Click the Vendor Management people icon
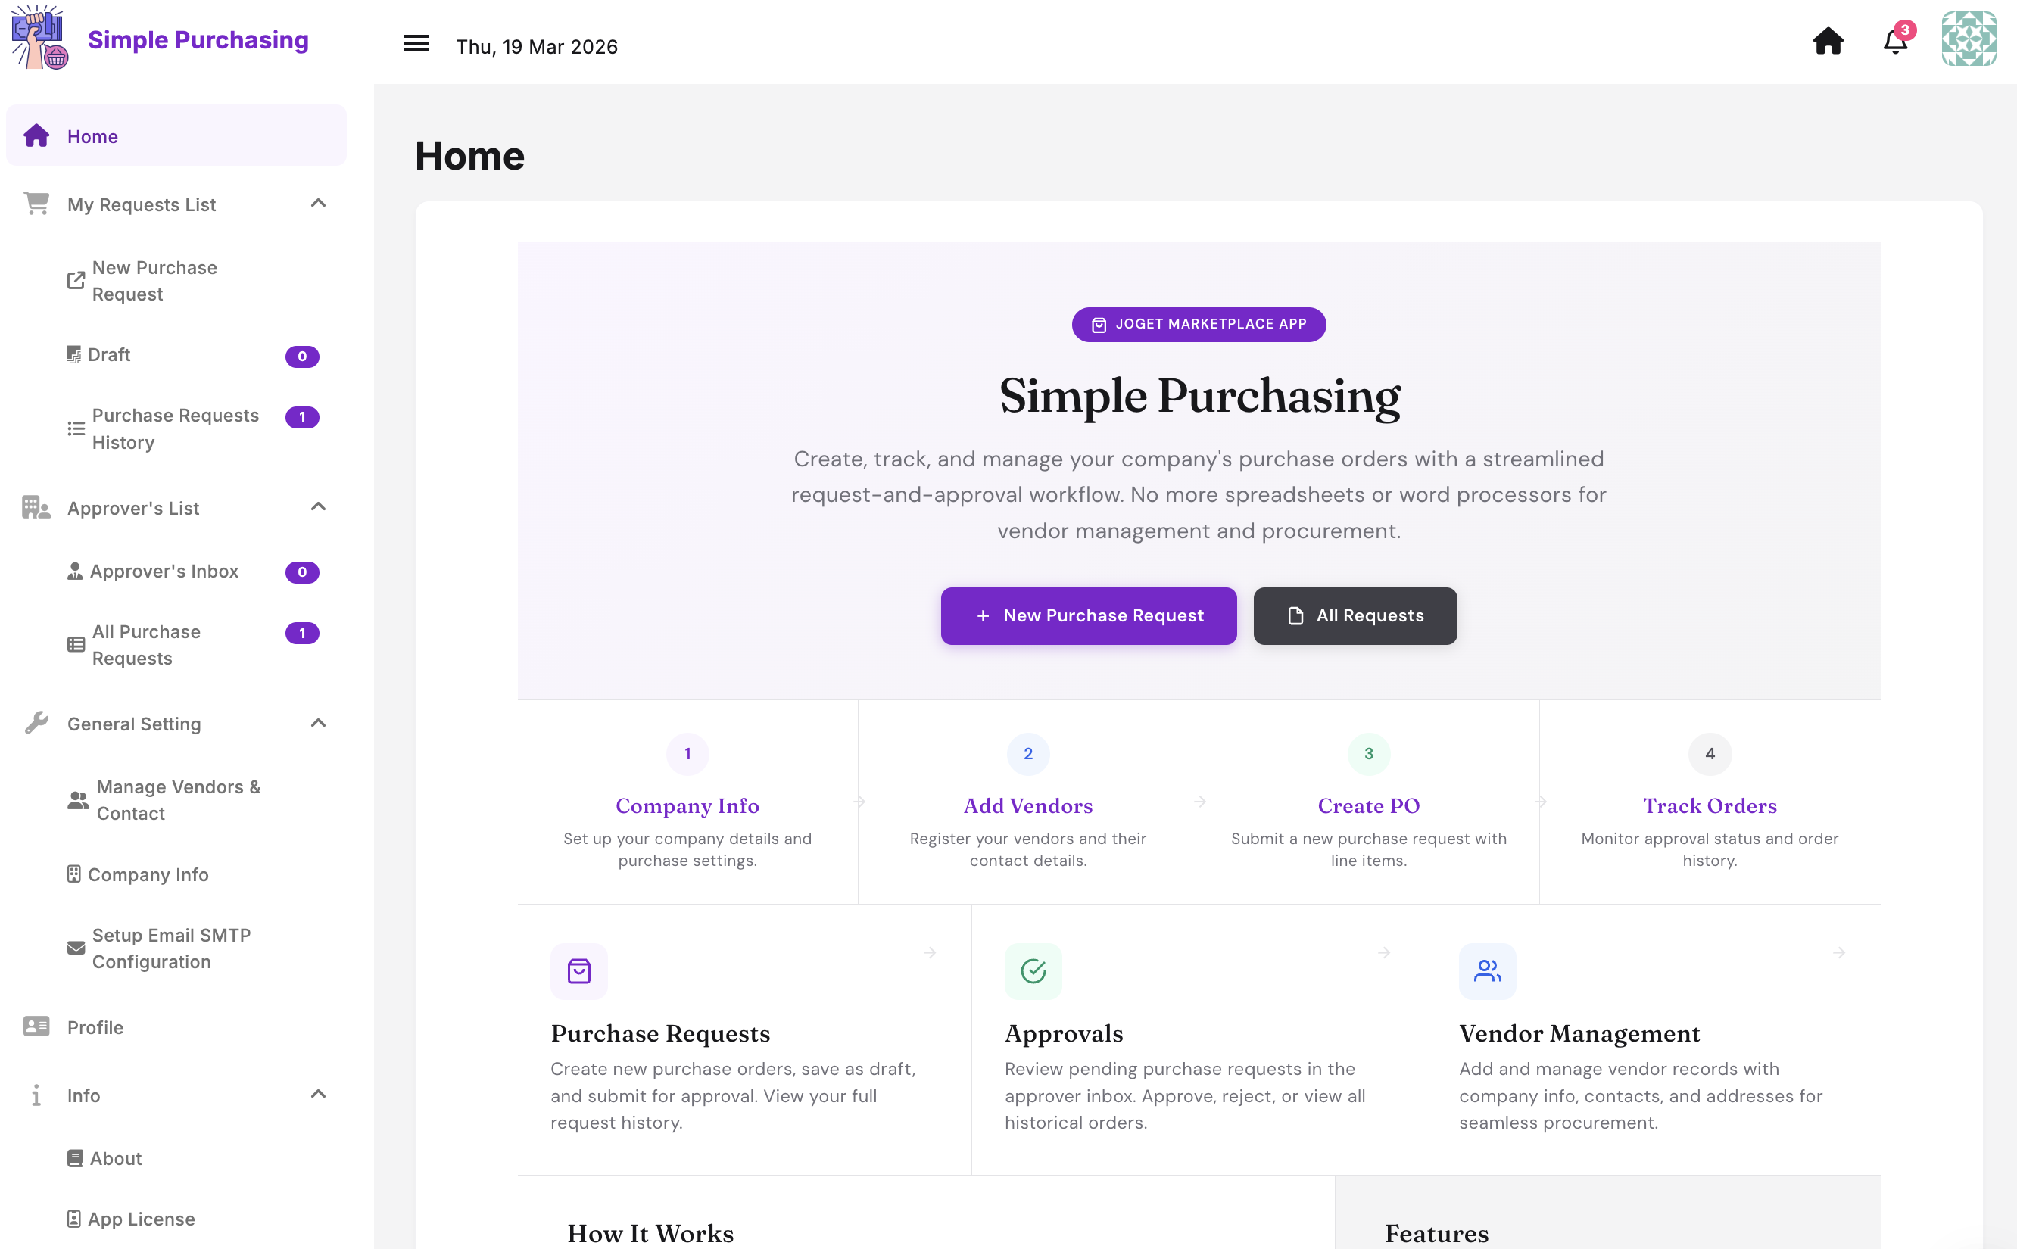 (1487, 970)
